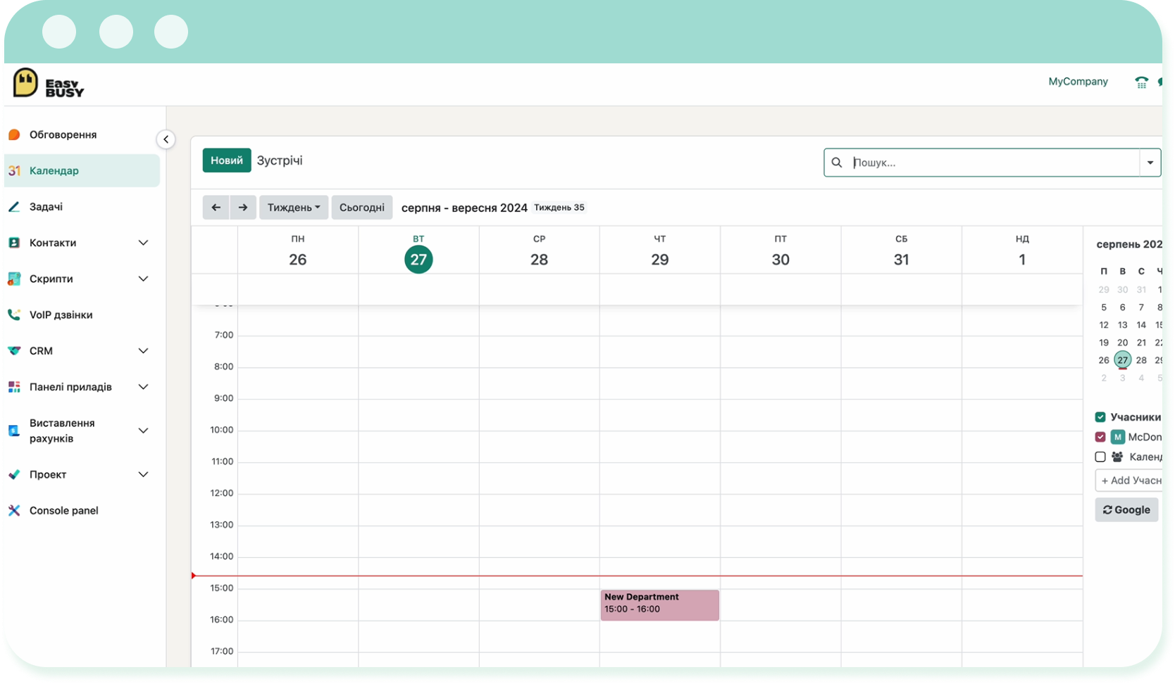Toggle the Учасники checkbox
Screen dimensions: 1175x684
pos(1100,417)
